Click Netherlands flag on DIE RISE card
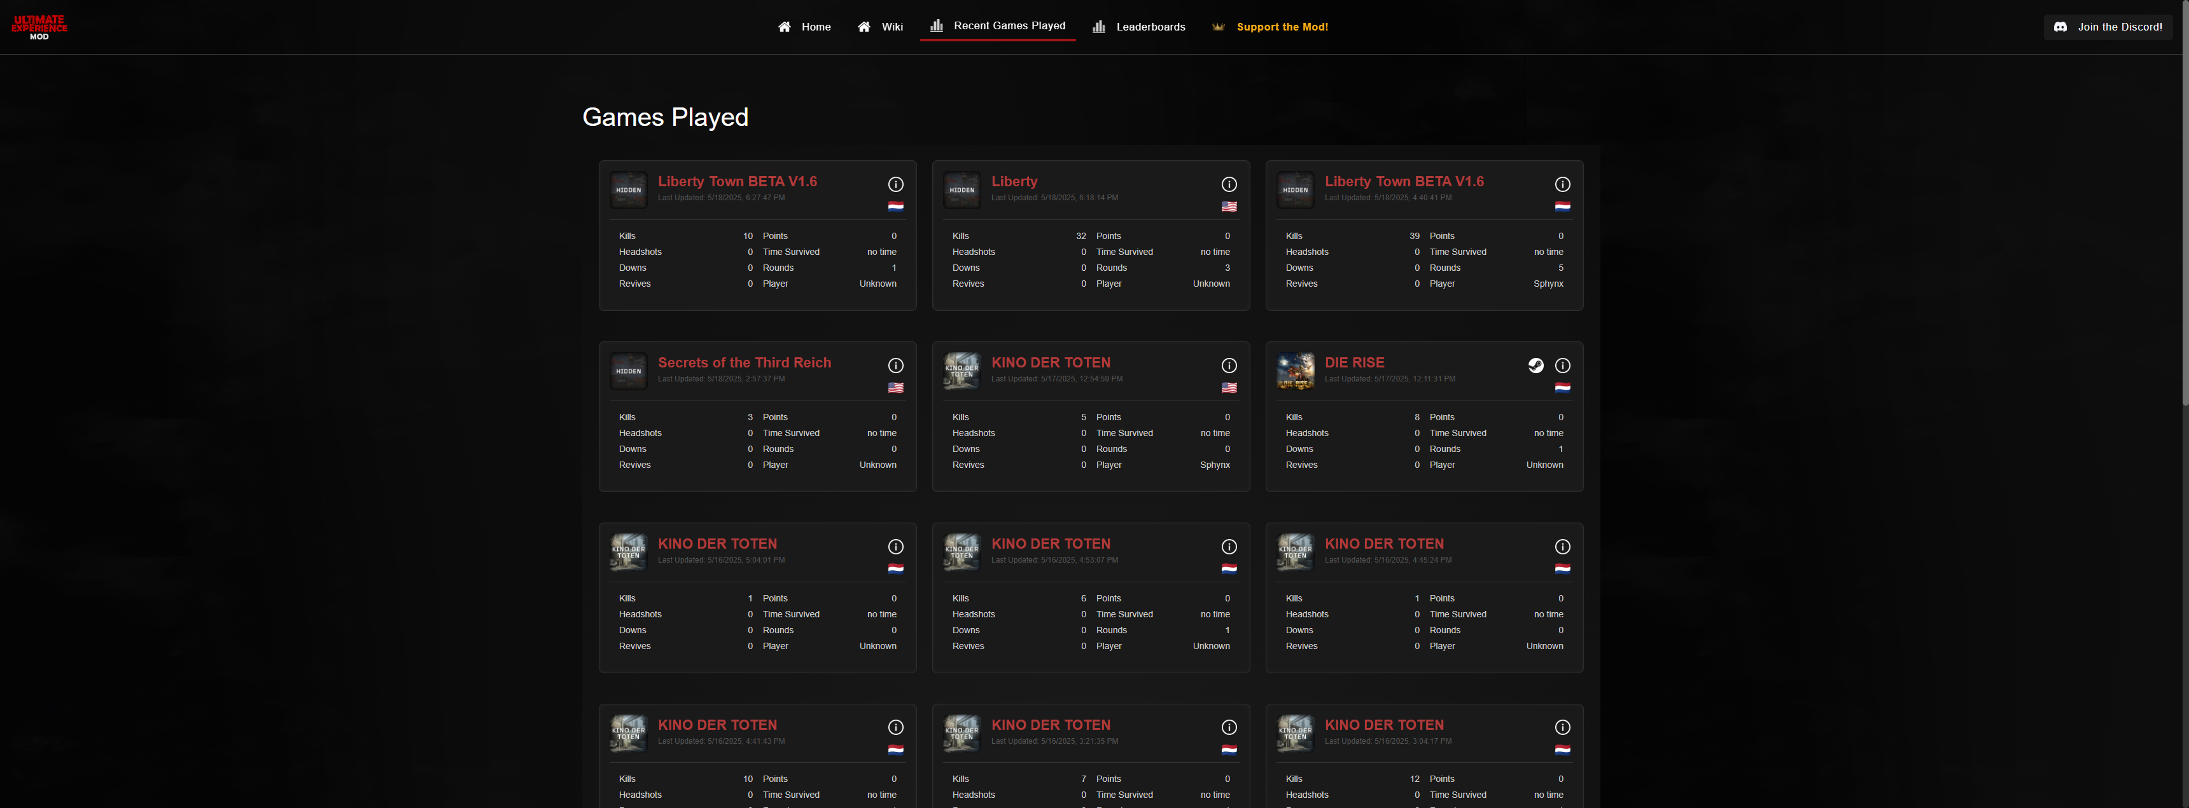2189x808 pixels. [1562, 388]
